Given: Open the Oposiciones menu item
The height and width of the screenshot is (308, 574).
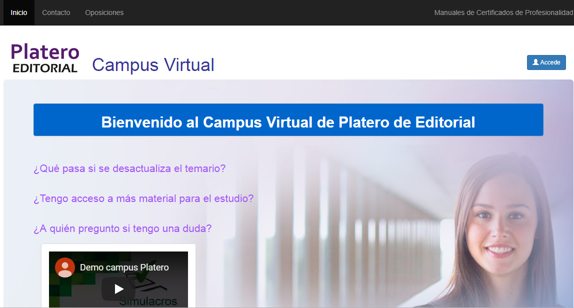Looking at the screenshot, I should (104, 12).
